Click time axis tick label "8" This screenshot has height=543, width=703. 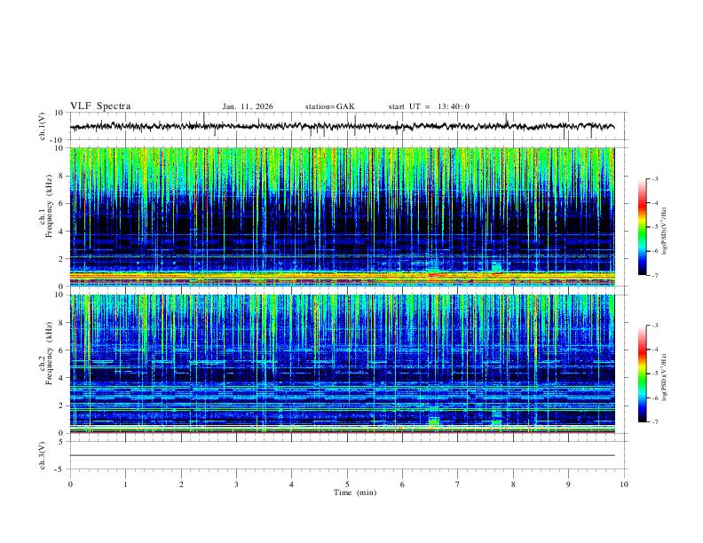point(513,484)
